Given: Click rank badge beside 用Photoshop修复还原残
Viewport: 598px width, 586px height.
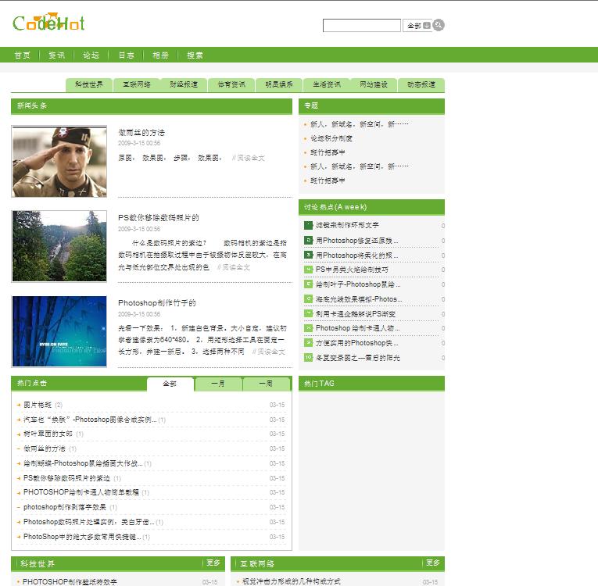Looking at the screenshot, I should click(x=308, y=240).
